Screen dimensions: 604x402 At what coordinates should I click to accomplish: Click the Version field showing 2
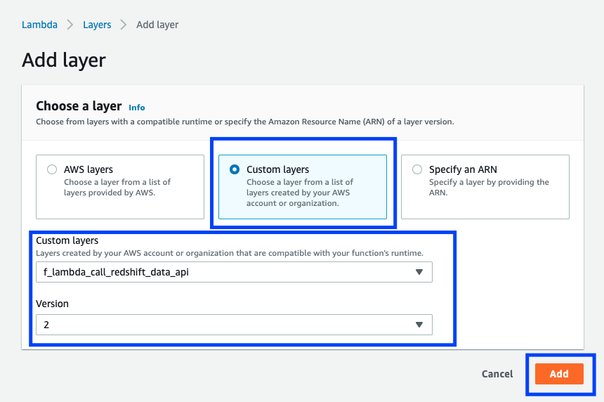point(234,325)
